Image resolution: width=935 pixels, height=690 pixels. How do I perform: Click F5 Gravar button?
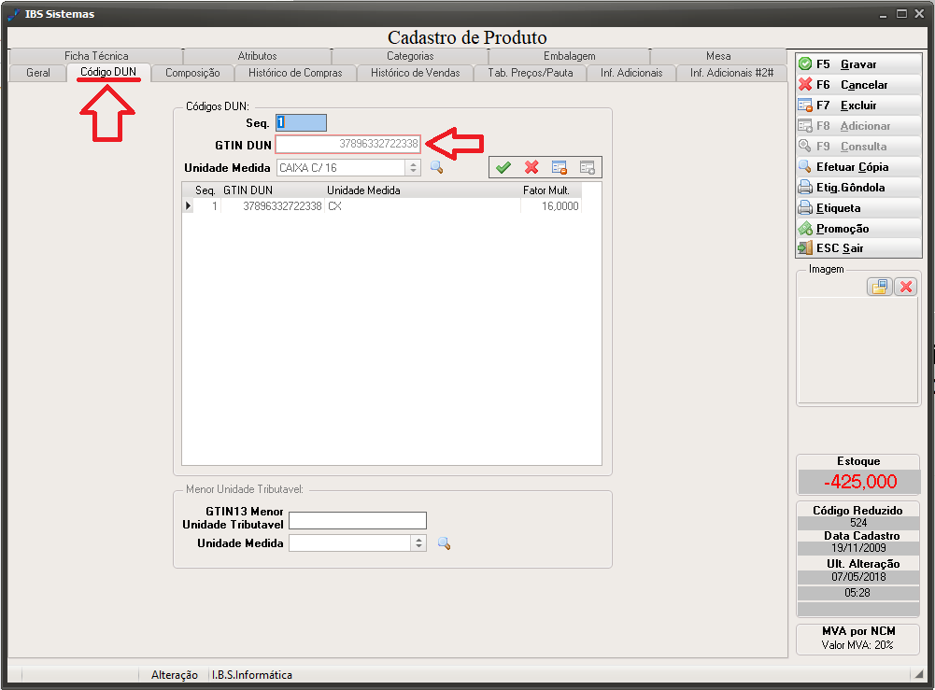(x=858, y=63)
